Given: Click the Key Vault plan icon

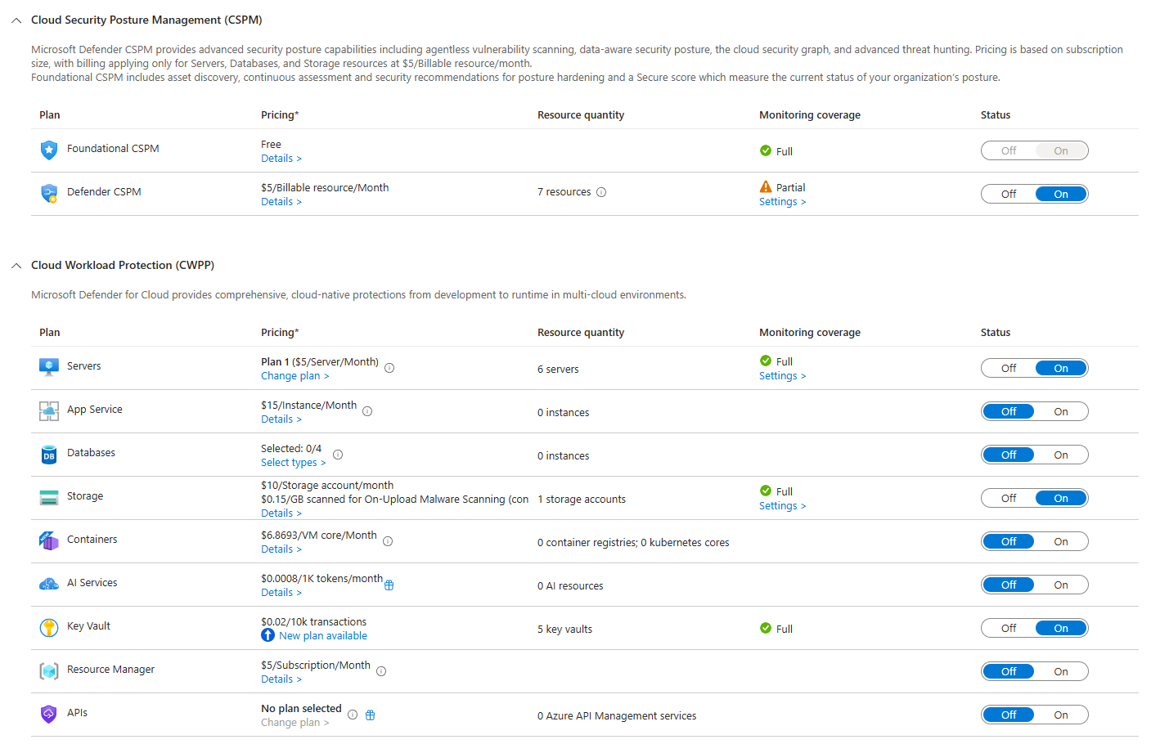Looking at the screenshot, I should point(49,627).
